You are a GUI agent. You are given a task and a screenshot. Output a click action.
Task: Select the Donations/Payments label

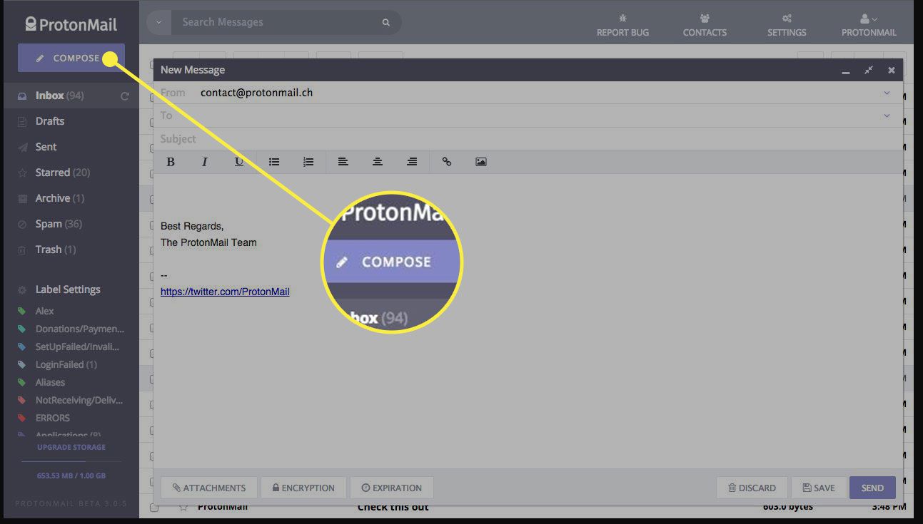[80, 329]
